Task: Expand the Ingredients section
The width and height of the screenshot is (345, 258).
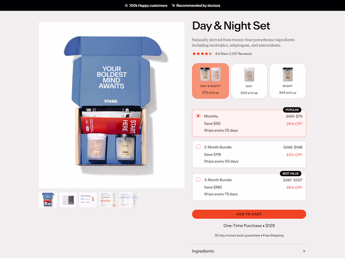Action: pos(249,251)
